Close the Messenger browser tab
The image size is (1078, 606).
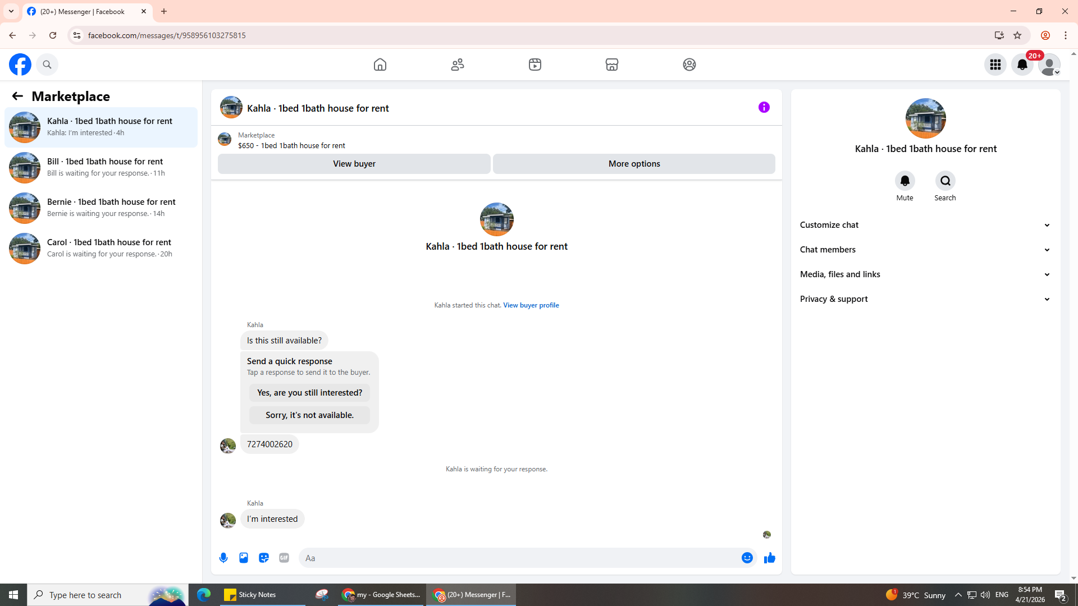pyautogui.click(x=144, y=11)
